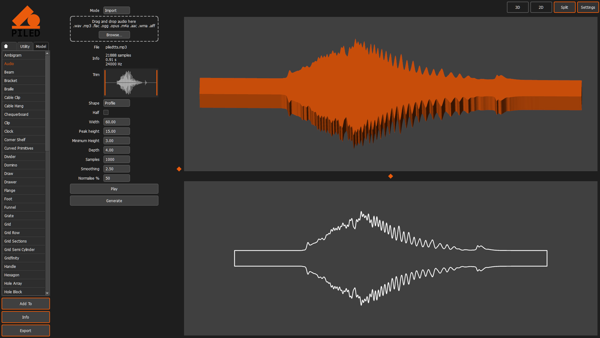Click the orange diamond splitter between 3D and 2D views
This screenshot has height=338, width=600.
tap(391, 176)
